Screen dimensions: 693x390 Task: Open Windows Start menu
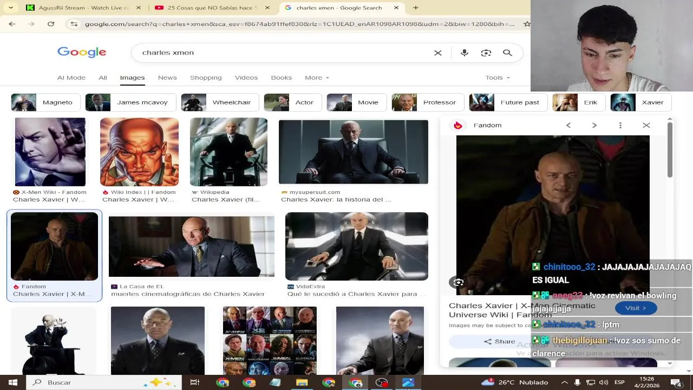(x=12, y=382)
